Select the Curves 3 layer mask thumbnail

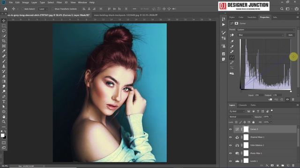click(x=246, y=129)
